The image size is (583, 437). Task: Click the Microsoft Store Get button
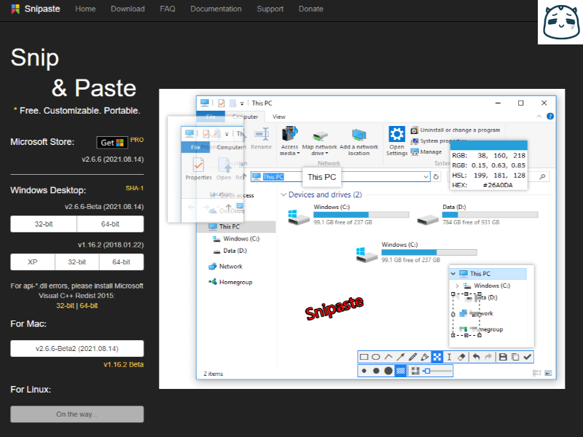pyautogui.click(x=112, y=143)
